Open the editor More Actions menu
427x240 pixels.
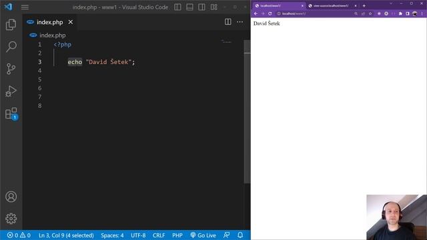pos(240,22)
